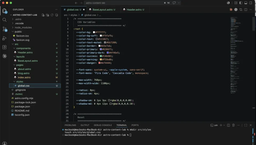Open the DEBUG CONSOLE panel tab

[x=103, y=125]
